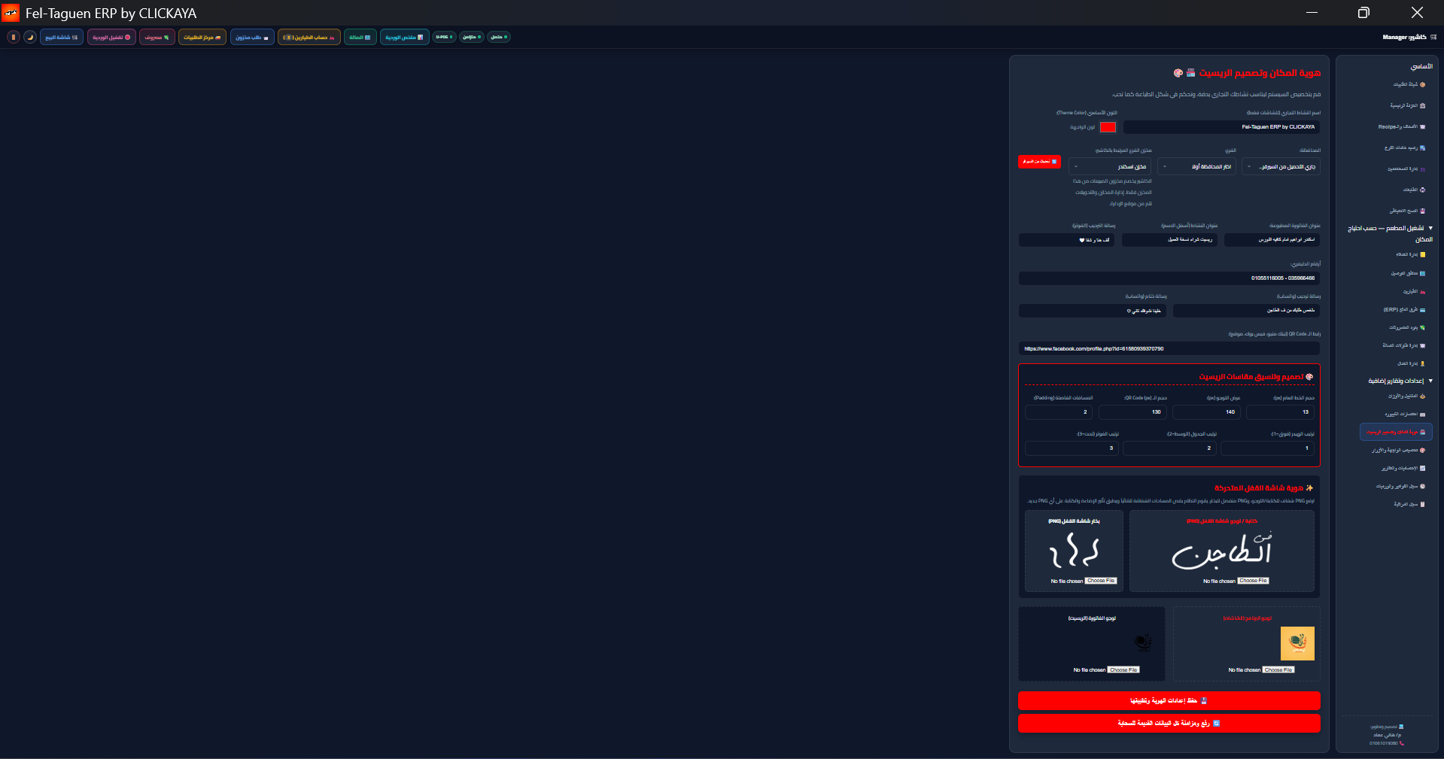1444x759 pixels.
Task: Click the Manager user label
Action: 1409,37
